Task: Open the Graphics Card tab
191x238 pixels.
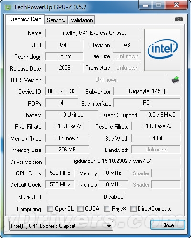Action: point(25,19)
